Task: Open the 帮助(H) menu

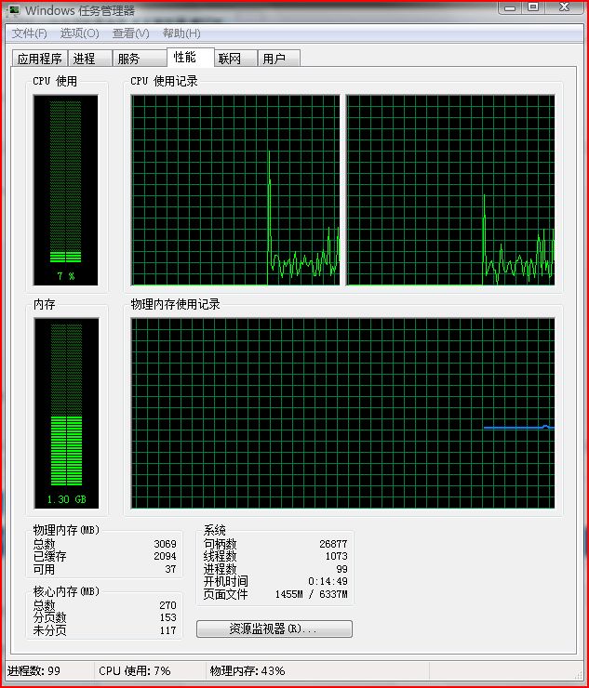Action: 181,33
